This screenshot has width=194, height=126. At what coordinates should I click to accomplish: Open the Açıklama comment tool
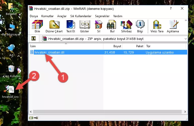173,27
